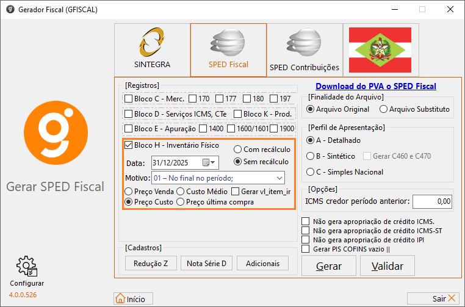
Task: Check the 1400 register box
Action: tap(203, 129)
